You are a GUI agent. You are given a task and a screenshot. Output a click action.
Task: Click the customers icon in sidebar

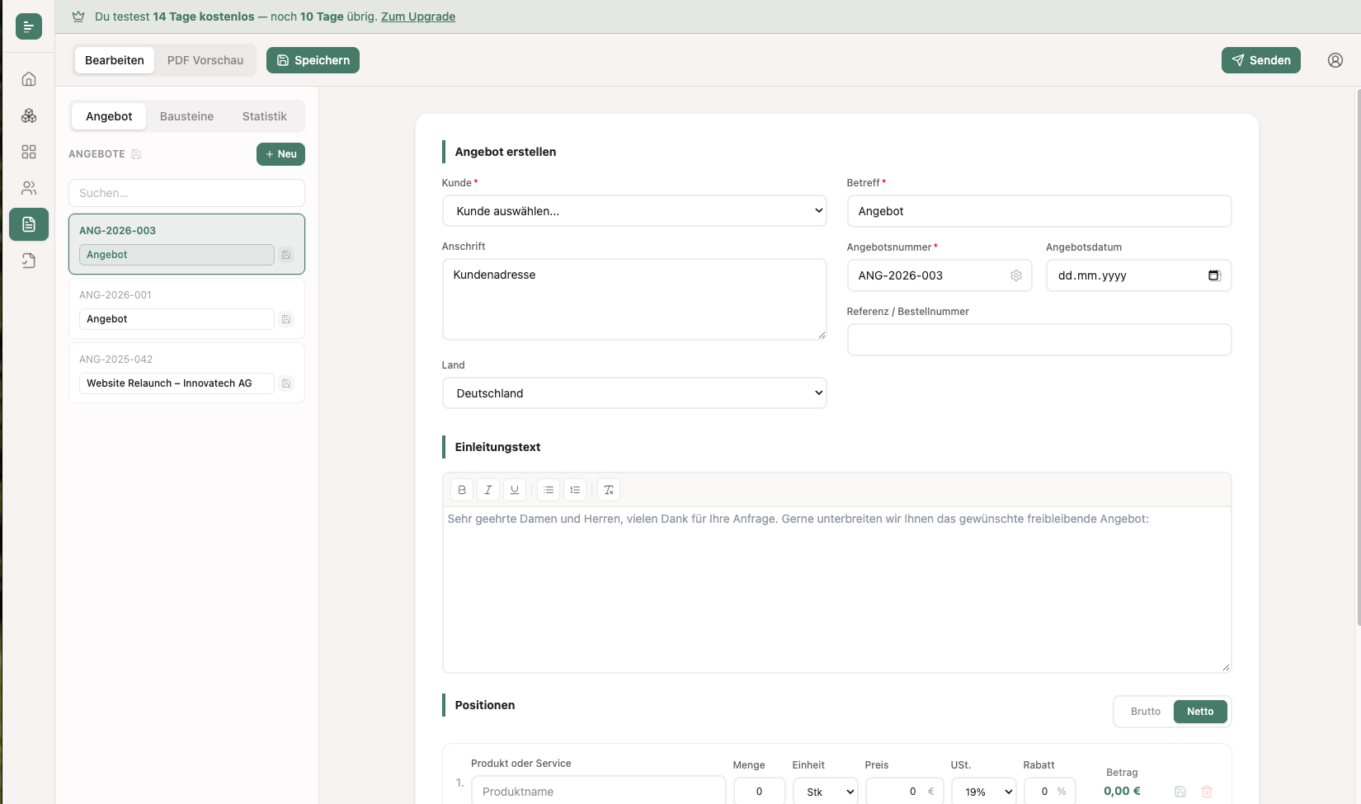pos(29,188)
